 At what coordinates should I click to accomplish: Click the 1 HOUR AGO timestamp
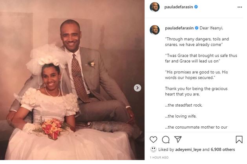pyautogui.click(x=159, y=157)
